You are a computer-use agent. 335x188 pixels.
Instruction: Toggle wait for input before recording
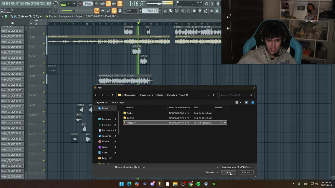coord(102,4)
